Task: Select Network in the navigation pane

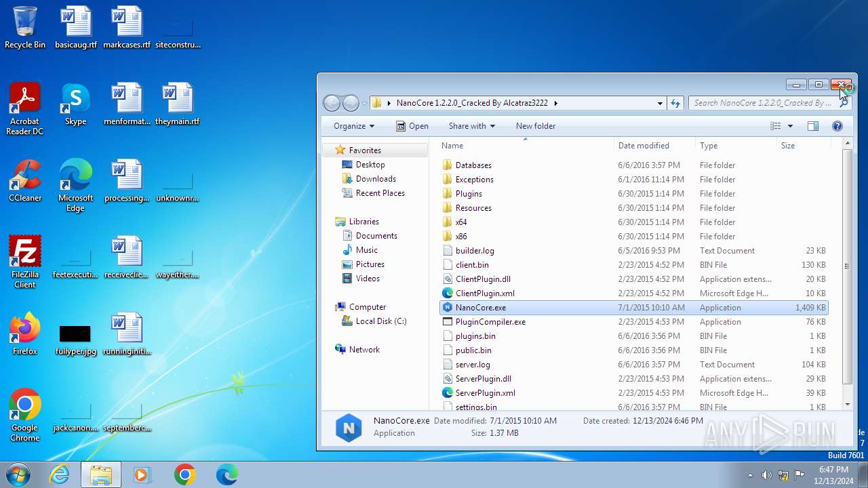Action: click(x=364, y=350)
